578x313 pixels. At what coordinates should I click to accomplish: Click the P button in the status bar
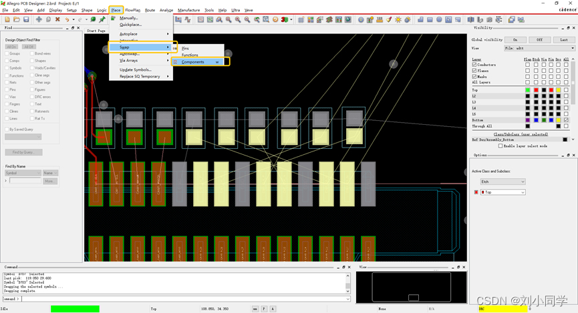pyautogui.click(x=264, y=309)
